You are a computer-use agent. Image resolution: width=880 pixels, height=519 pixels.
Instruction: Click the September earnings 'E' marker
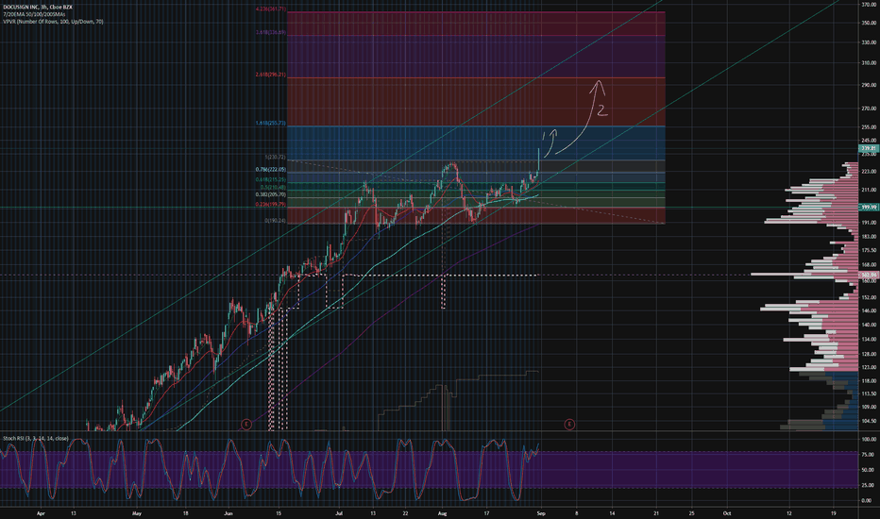(569, 425)
